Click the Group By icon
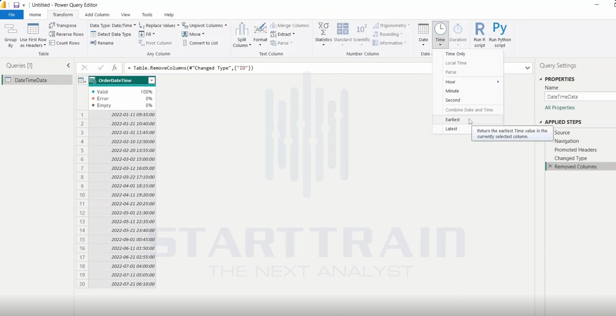Viewport: 616px width, 316px height. point(11,30)
